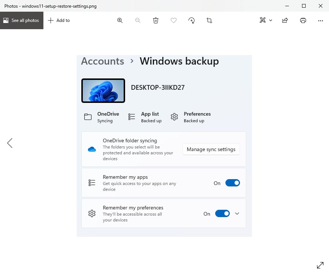Click the OneDrive folder icon
Viewport: 329px width, 274px height.
[88, 117]
